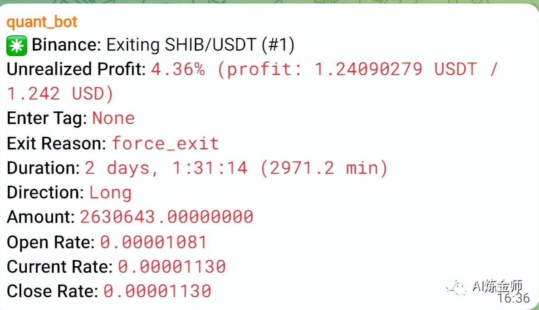Click the quant_bot sender name
The width and height of the screenshot is (539, 310).
pyautogui.click(x=42, y=22)
